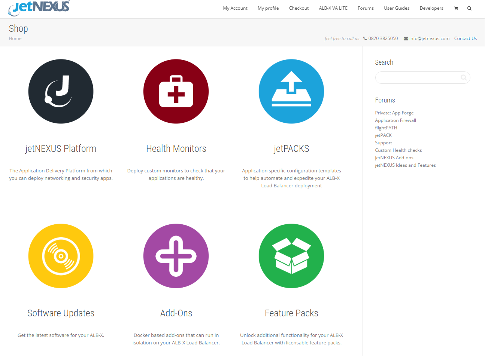Open the Software Updates disc icon

coord(61,256)
